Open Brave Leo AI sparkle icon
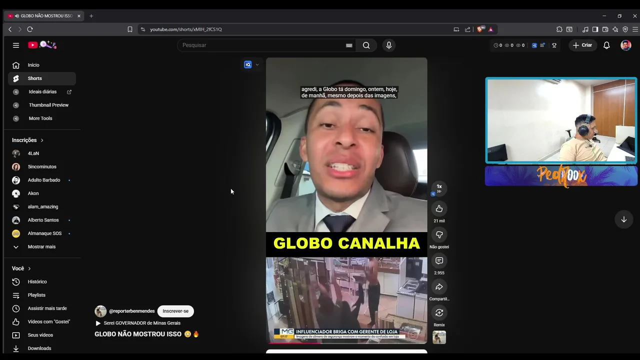Viewport: 640px width, 360px height. tap(615, 29)
